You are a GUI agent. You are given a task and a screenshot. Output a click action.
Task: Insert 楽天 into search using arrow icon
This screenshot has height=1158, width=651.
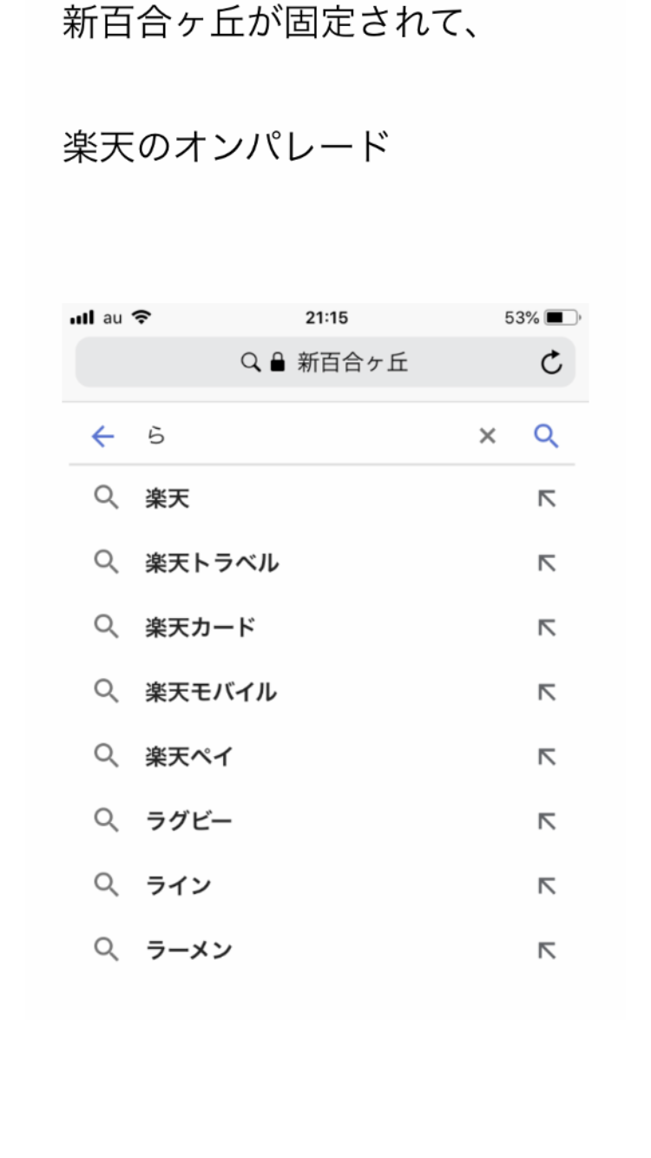(547, 499)
